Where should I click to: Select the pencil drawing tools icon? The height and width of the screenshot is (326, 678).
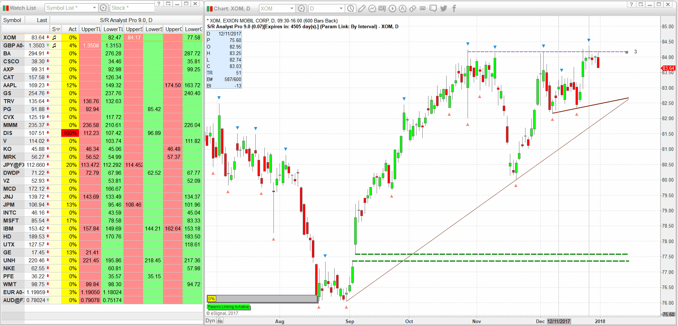point(362,8)
